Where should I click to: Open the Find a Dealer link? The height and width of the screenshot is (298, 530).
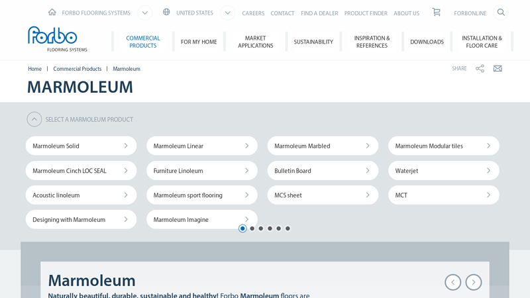(x=319, y=13)
